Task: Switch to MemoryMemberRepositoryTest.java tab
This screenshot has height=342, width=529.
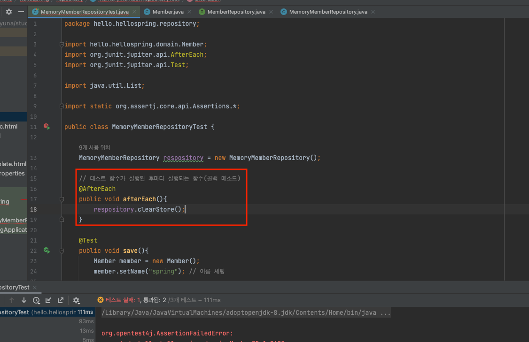Action: click(x=85, y=12)
